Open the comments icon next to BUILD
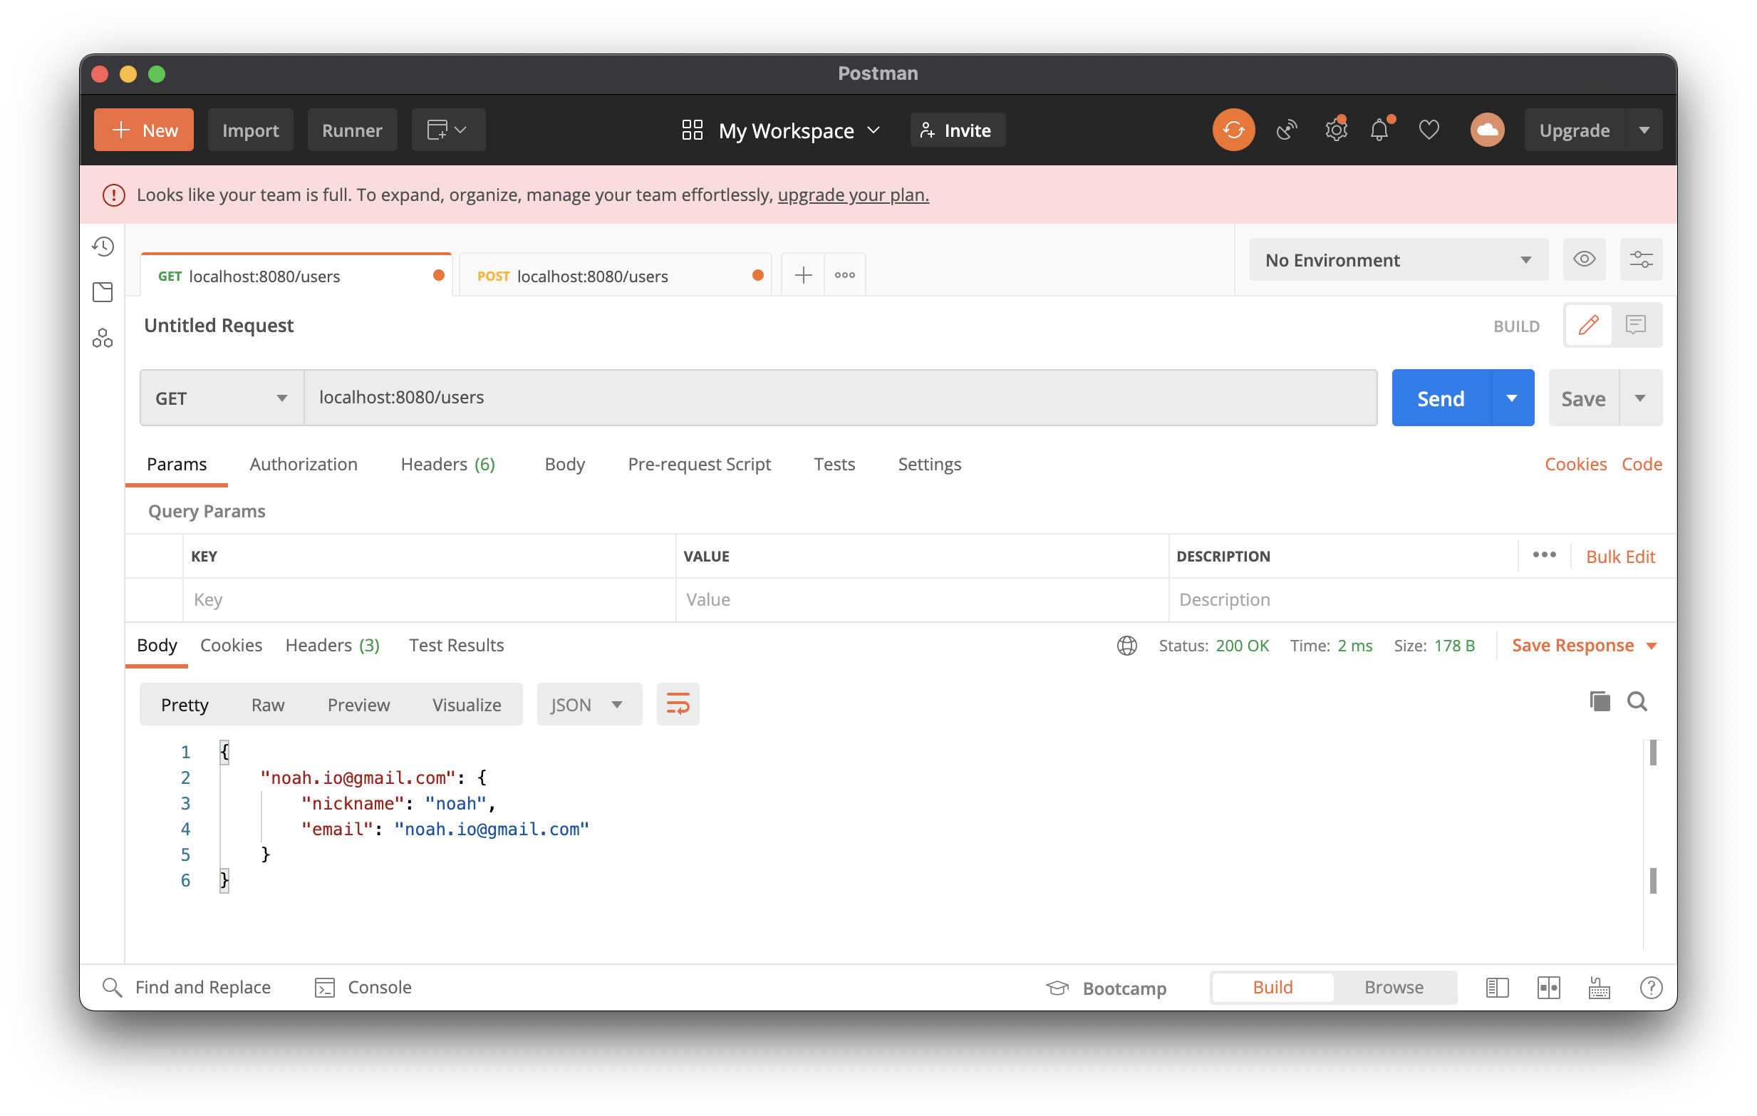This screenshot has width=1757, height=1116. [x=1636, y=325]
